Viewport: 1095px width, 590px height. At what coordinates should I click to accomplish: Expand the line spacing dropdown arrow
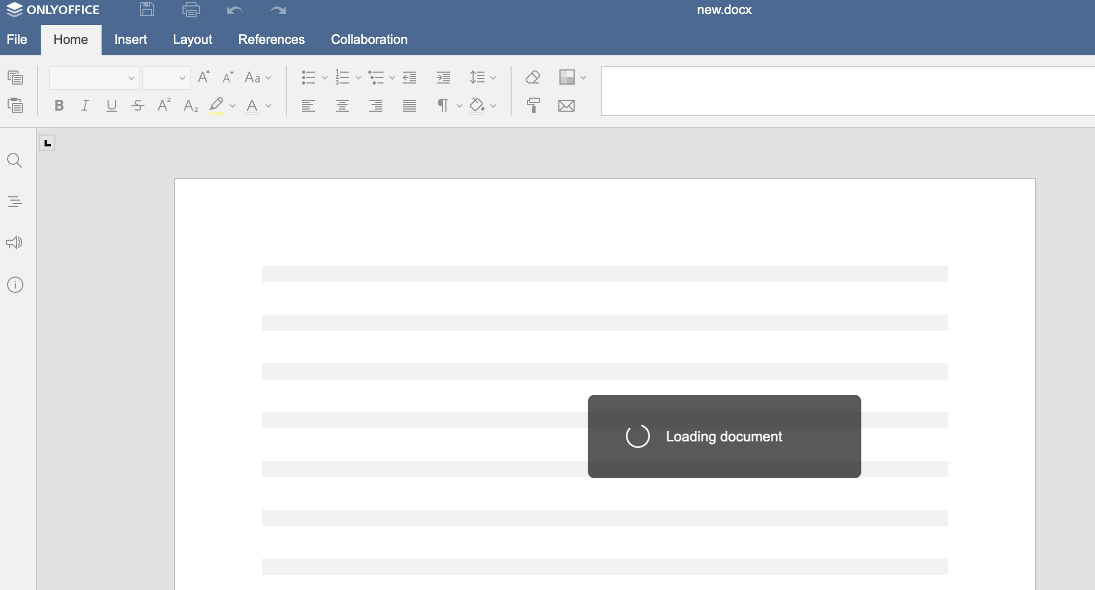(x=493, y=78)
